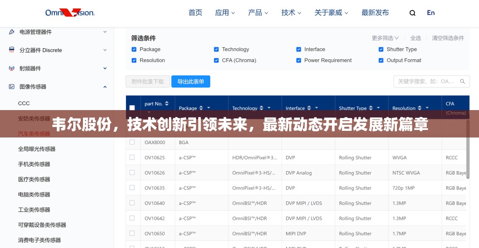This screenshot has height=248, width=479.
Task: Click part number OV10635
Action: click(155, 188)
